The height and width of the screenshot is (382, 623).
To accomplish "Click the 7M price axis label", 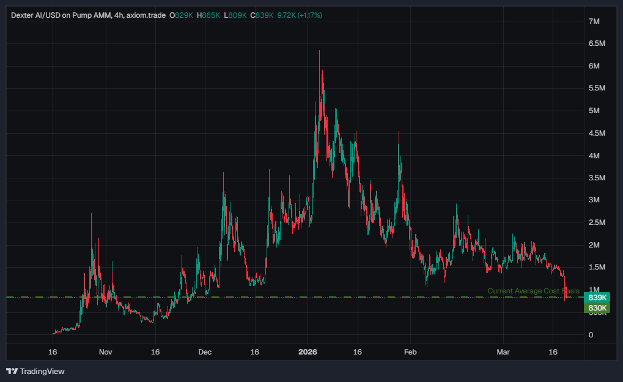I will [x=594, y=21].
